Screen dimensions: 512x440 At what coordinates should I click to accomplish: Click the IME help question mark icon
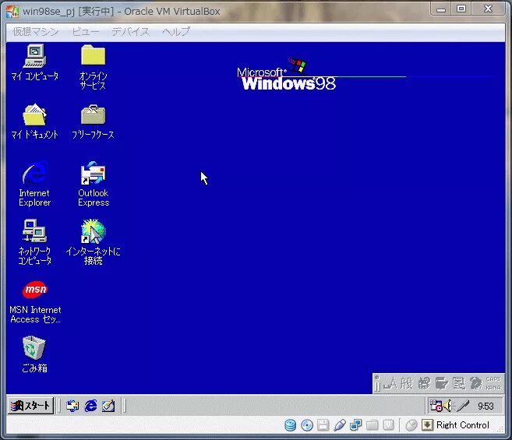point(475,383)
